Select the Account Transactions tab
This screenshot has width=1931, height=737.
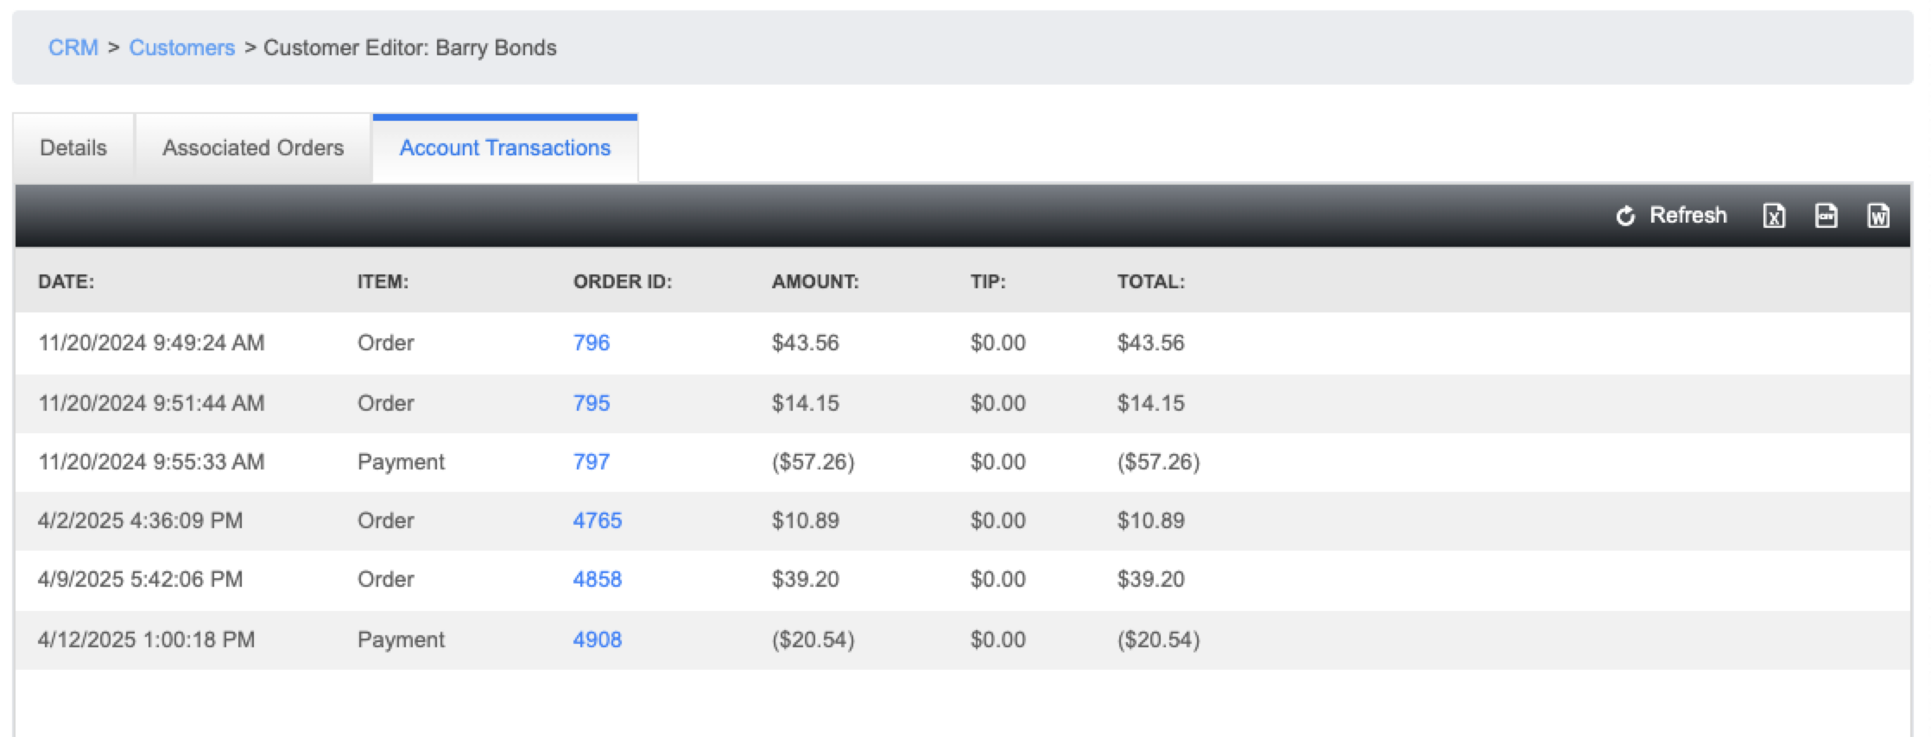click(x=505, y=148)
